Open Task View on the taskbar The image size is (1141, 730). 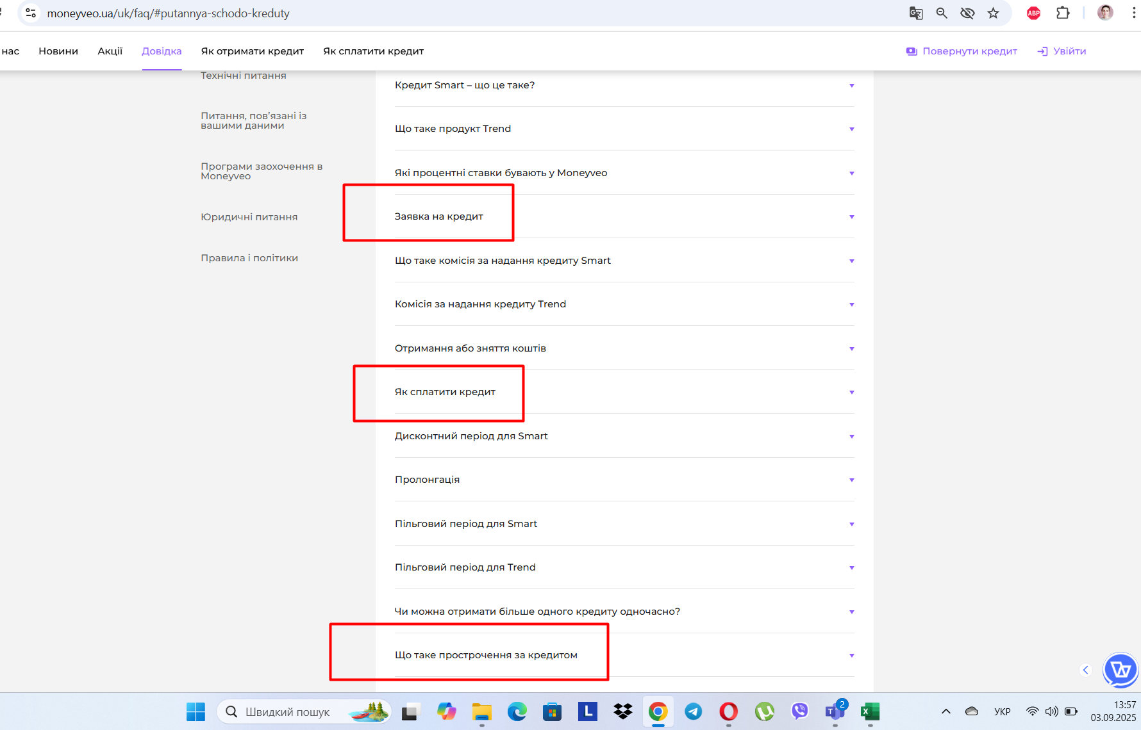[x=410, y=711]
